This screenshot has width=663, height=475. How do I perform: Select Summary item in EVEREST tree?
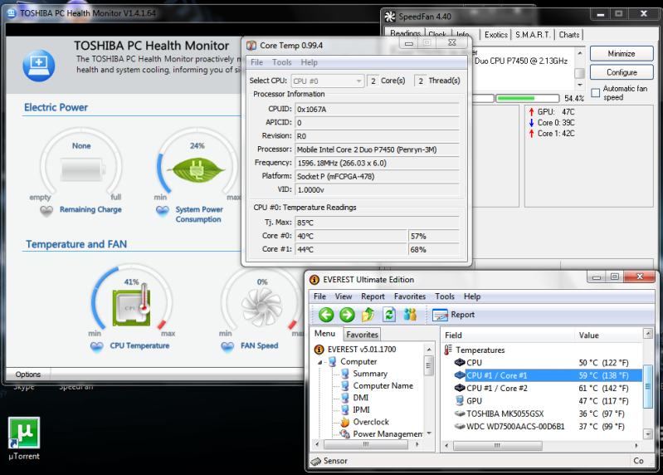tap(364, 374)
